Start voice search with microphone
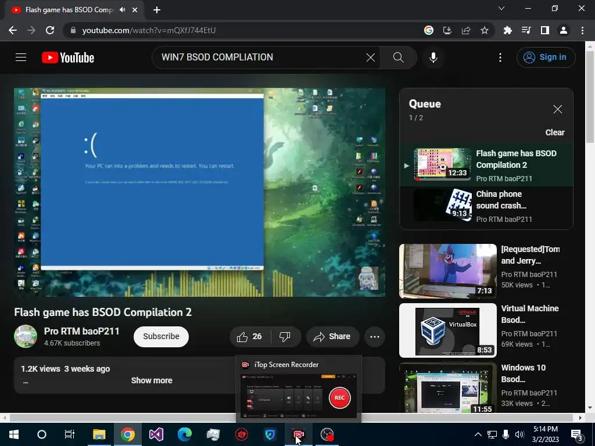The image size is (595, 446). [x=433, y=57]
